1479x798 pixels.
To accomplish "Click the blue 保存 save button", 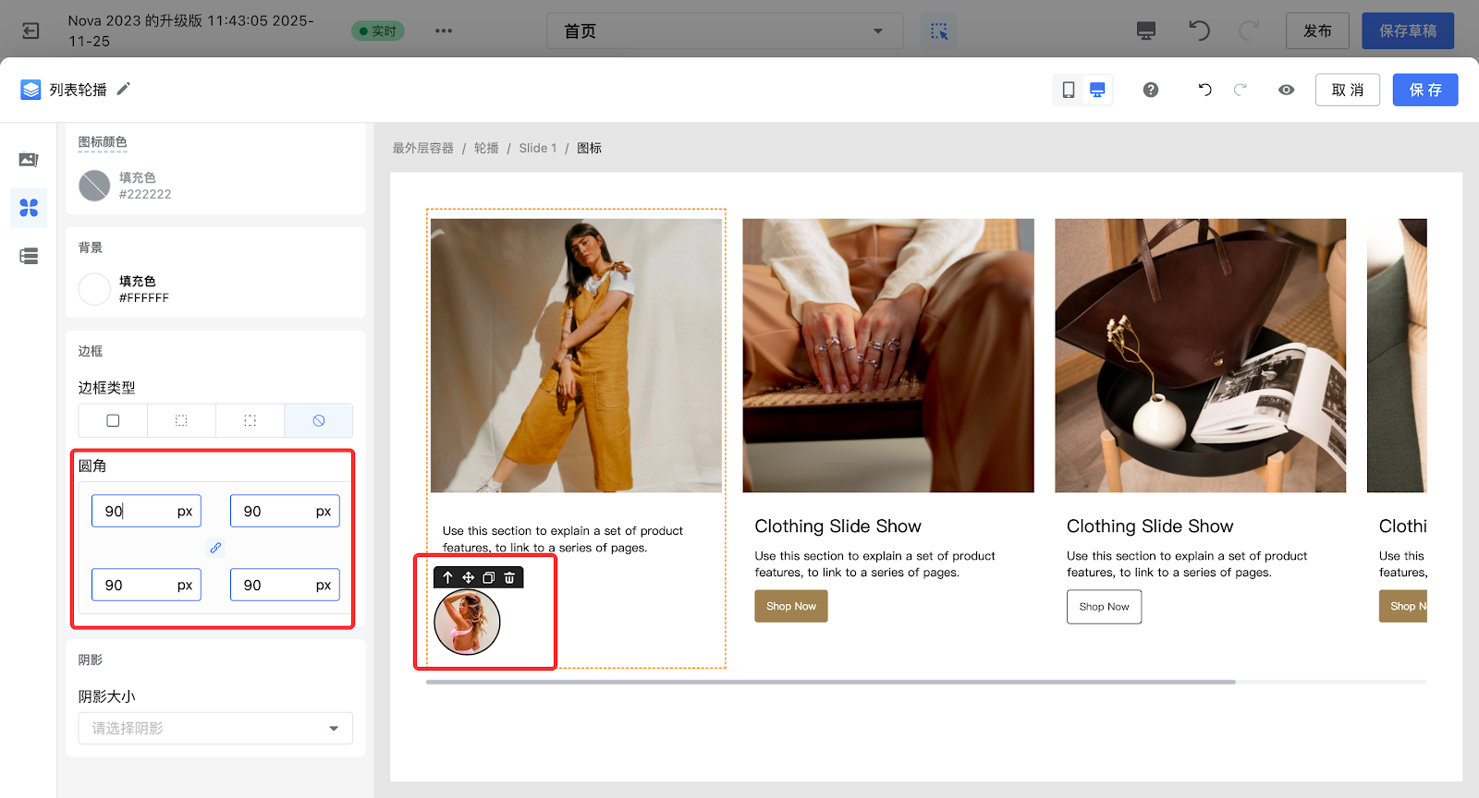I will [1424, 90].
